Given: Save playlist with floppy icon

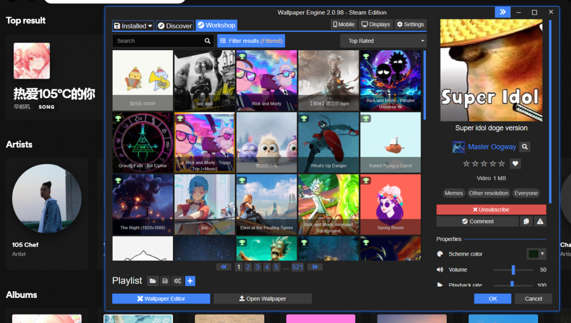Looking at the screenshot, I should (x=165, y=281).
